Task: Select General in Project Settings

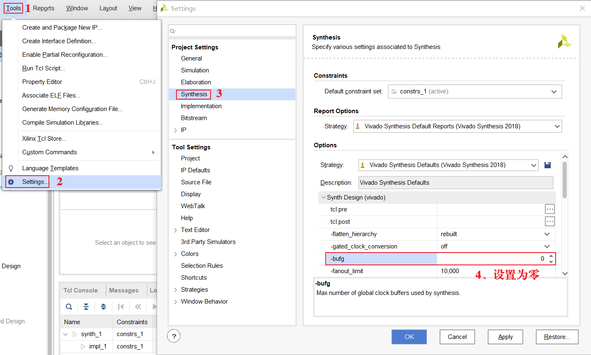Action: [191, 58]
